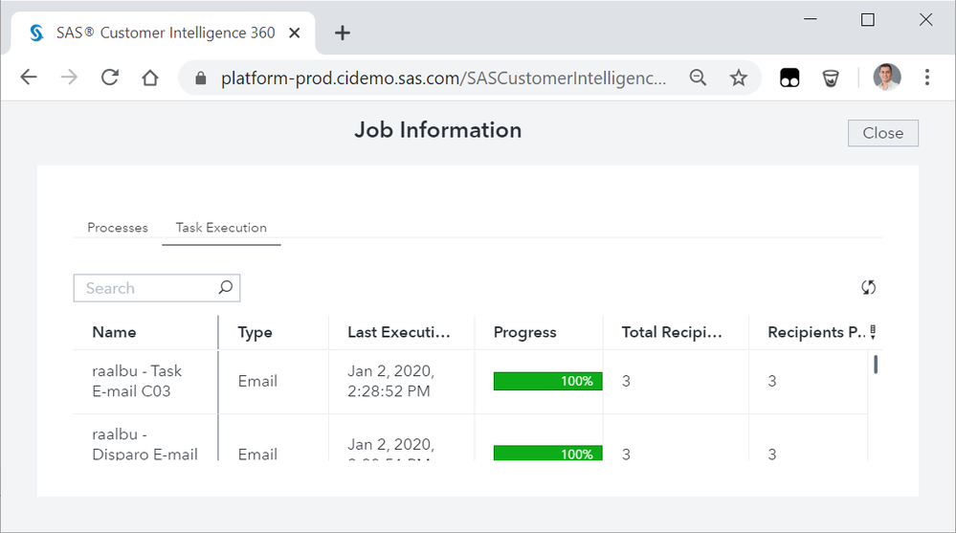Close the Job Information dialog
The height and width of the screenshot is (533, 956).
[882, 133]
